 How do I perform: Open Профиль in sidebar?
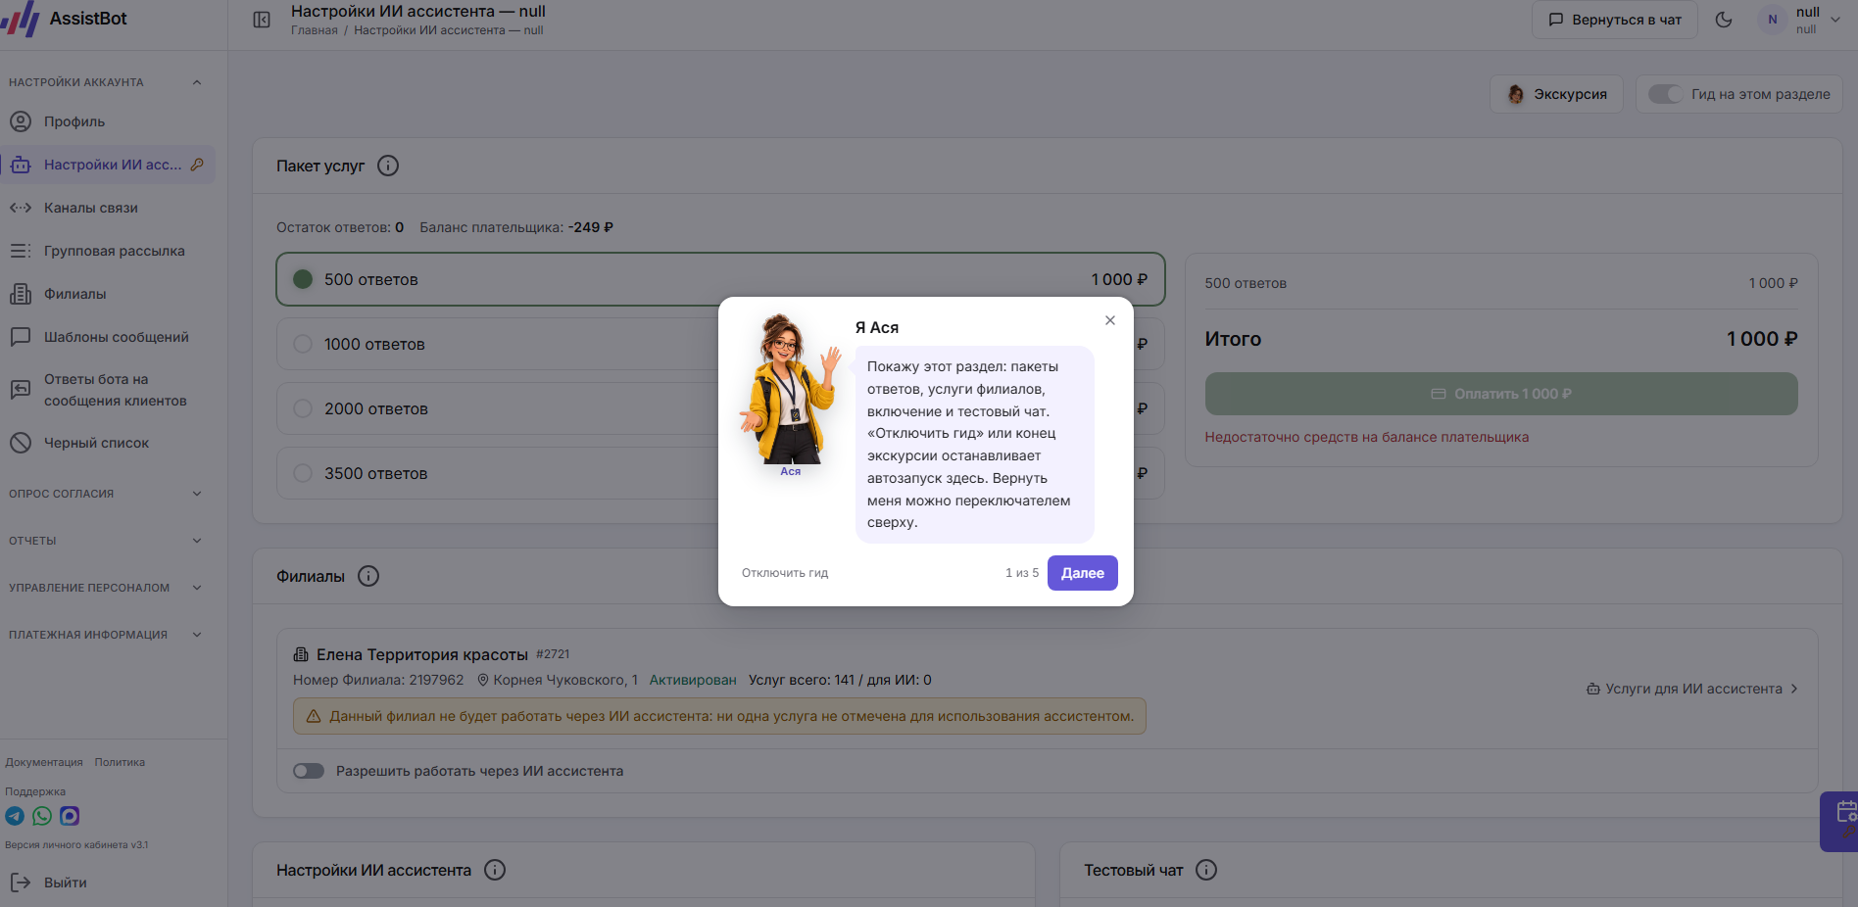[x=108, y=121]
